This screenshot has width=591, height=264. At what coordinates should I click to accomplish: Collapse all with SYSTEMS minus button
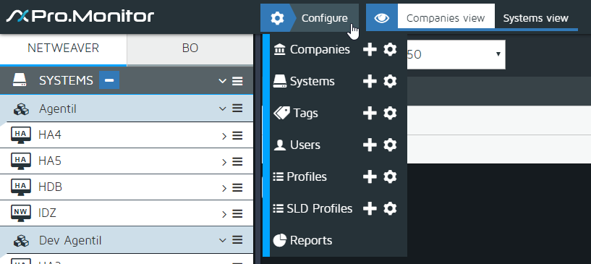(109, 80)
